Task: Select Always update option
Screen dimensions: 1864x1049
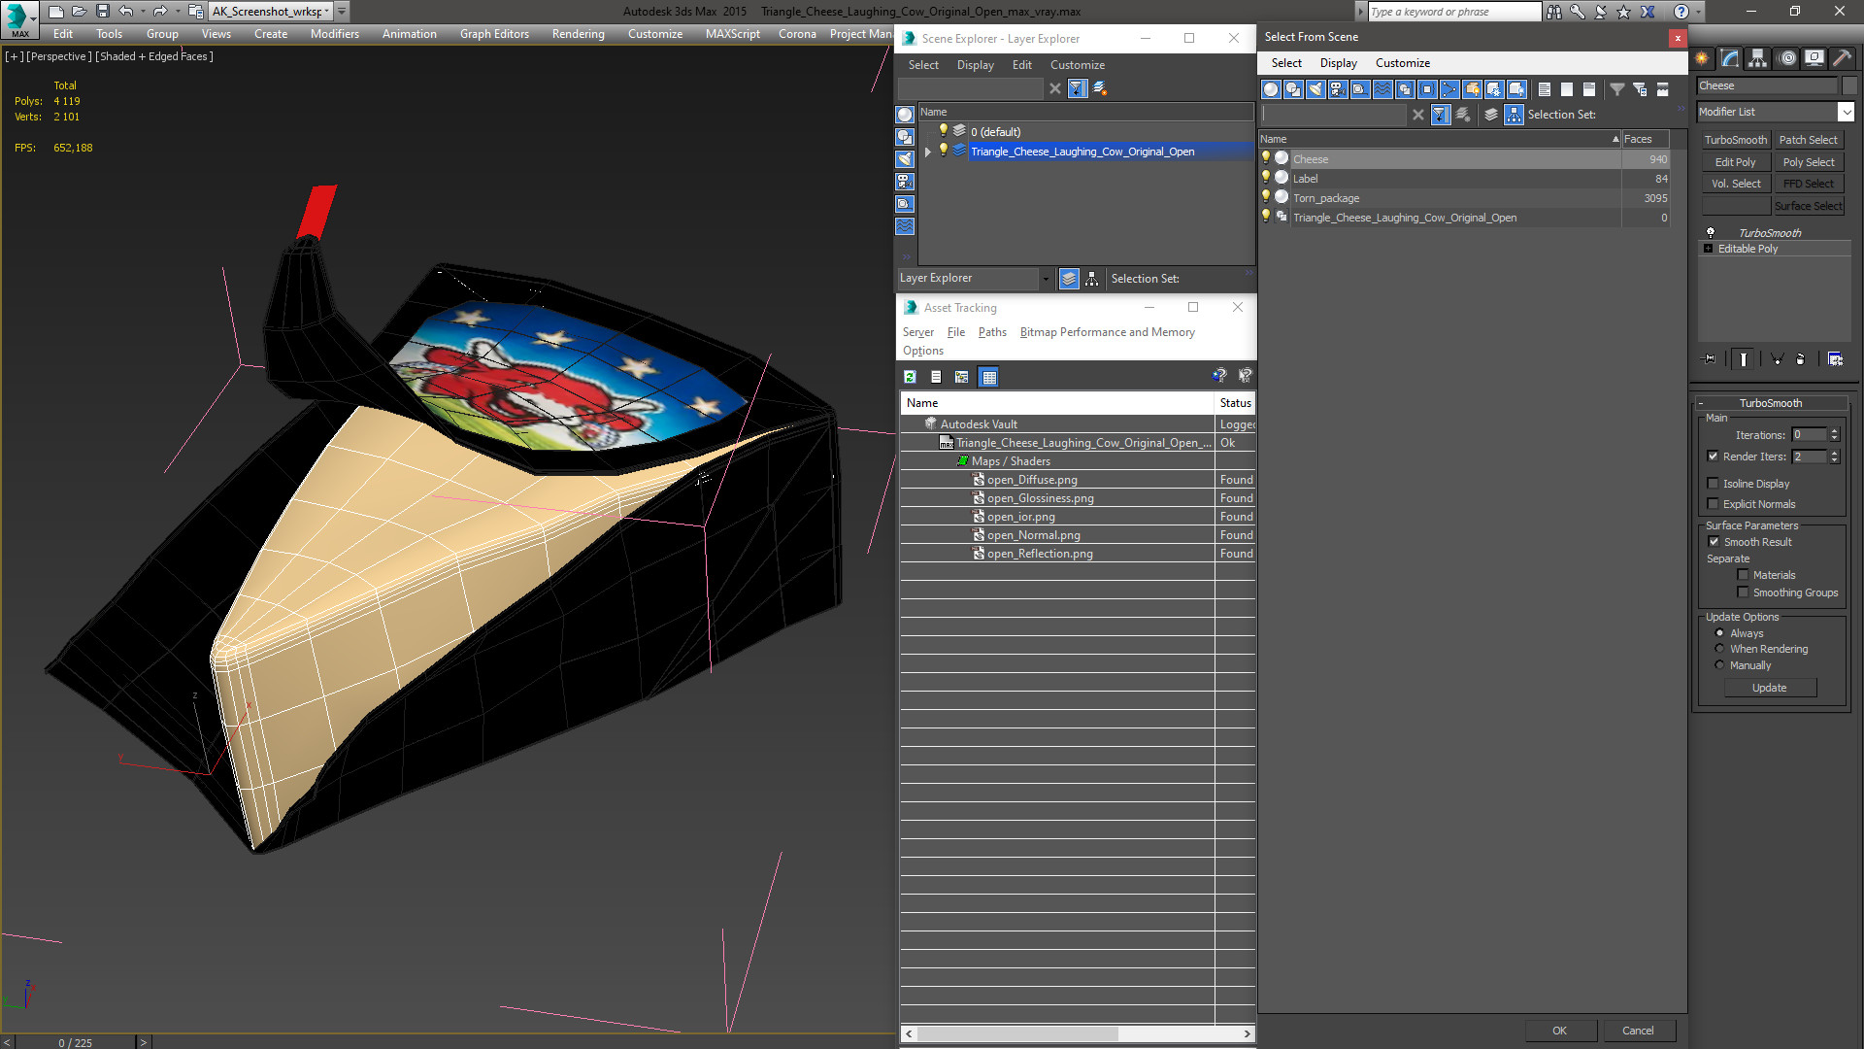Action: pos(1719,633)
